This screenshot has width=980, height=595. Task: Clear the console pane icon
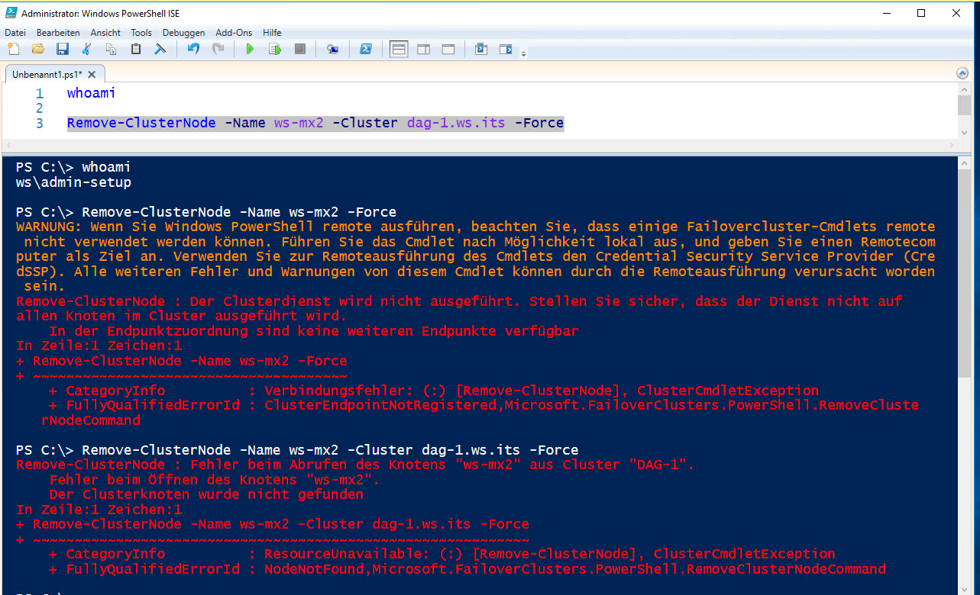(160, 49)
